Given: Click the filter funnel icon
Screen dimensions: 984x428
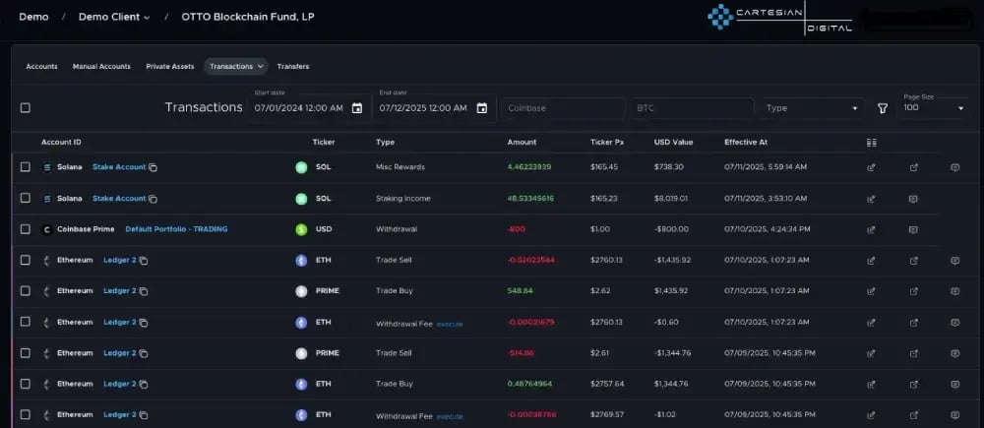Looking at the screenshot, I should click(883, 108).
